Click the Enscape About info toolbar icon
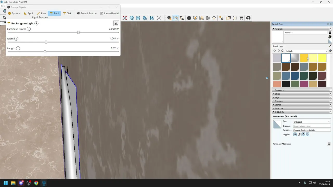This screenshot has height=187, width=333. [235, 18]
